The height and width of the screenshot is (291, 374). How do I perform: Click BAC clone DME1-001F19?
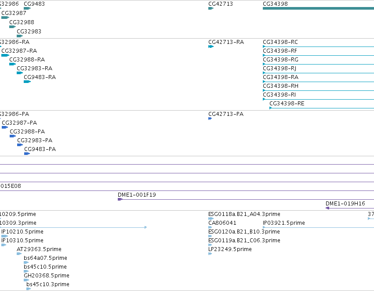click(246, 199)
